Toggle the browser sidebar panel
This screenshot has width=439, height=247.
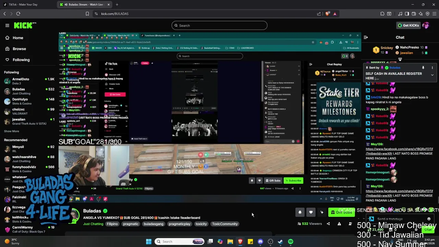tap(407, 14)
